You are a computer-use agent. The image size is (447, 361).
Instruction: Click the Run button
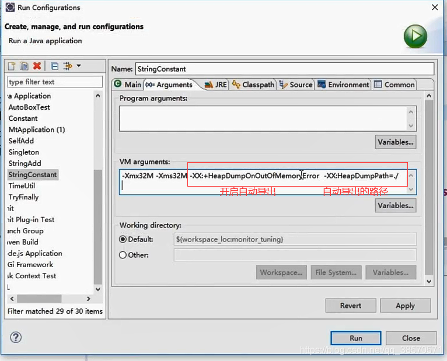pyautogui.click(x=356, y=338)
